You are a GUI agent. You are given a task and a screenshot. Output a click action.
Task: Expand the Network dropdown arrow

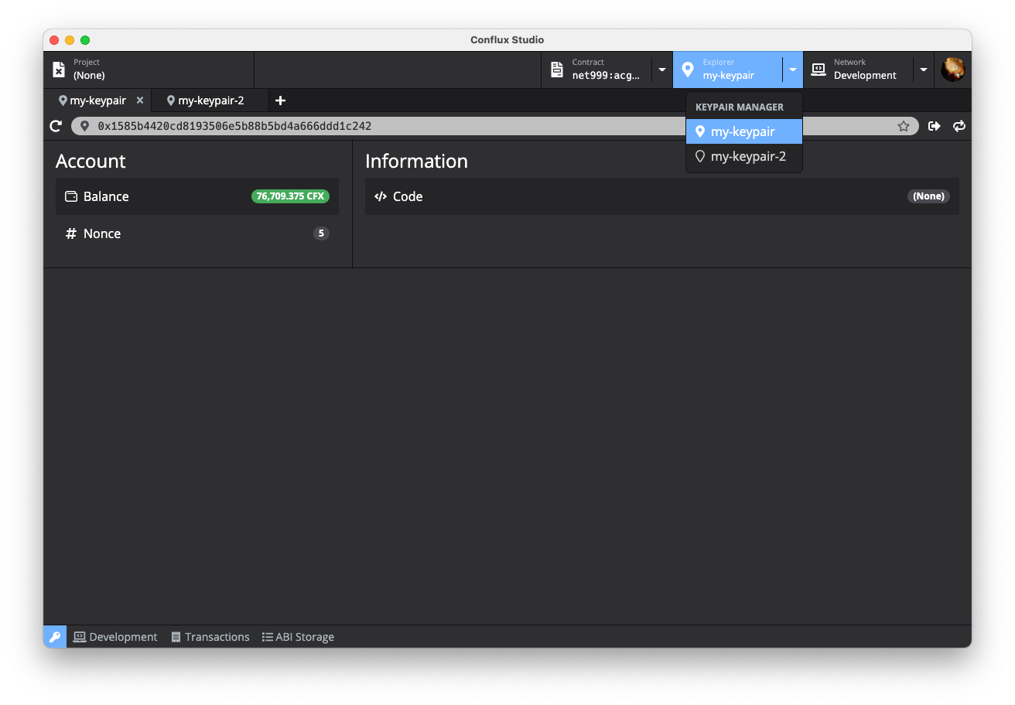click(924, 70)
